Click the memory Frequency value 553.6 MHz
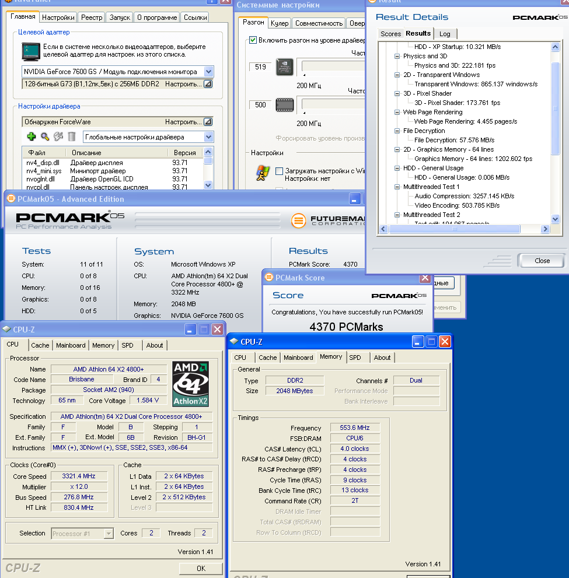The height and width of the screenshot is (578, 569). click(355, 428)
